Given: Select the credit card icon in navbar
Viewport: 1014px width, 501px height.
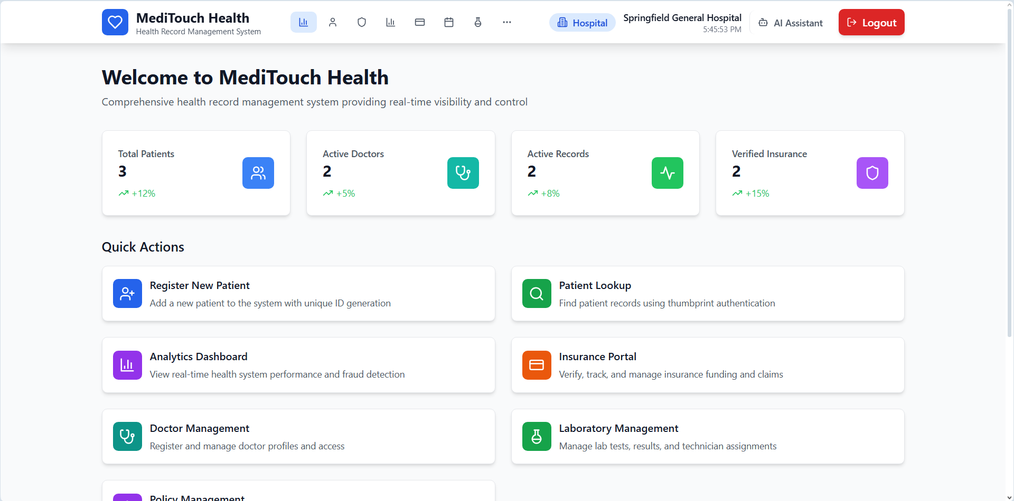Looking at the screenshot, I should [x=420, y=22].
